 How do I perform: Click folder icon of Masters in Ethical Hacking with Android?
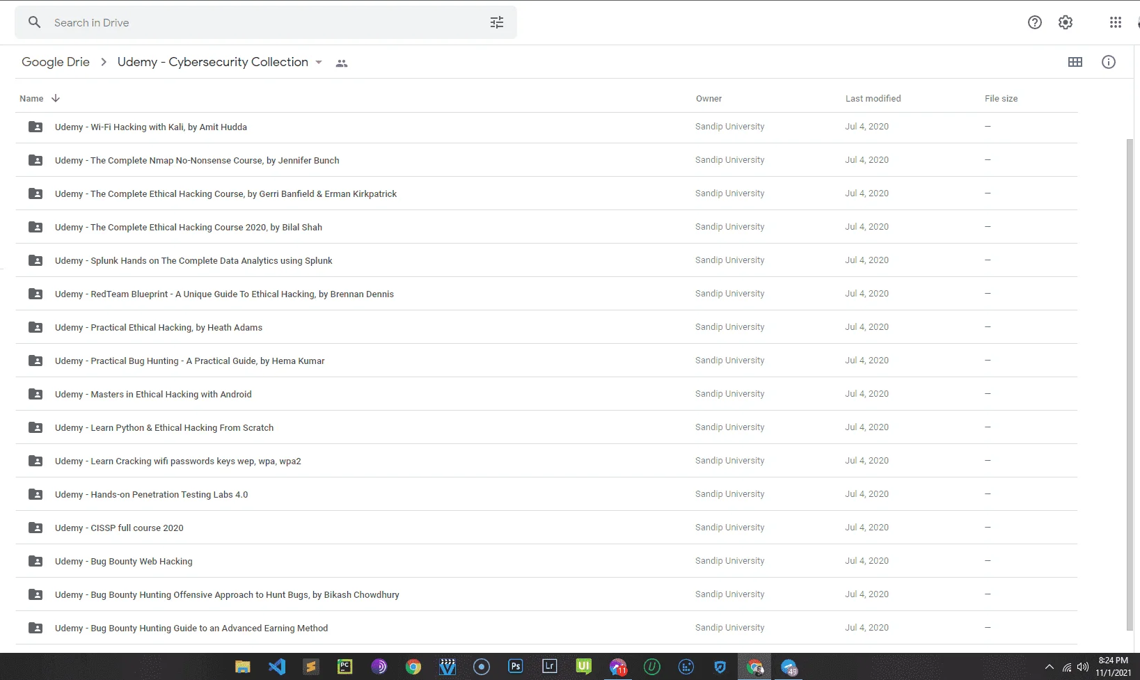35,394
